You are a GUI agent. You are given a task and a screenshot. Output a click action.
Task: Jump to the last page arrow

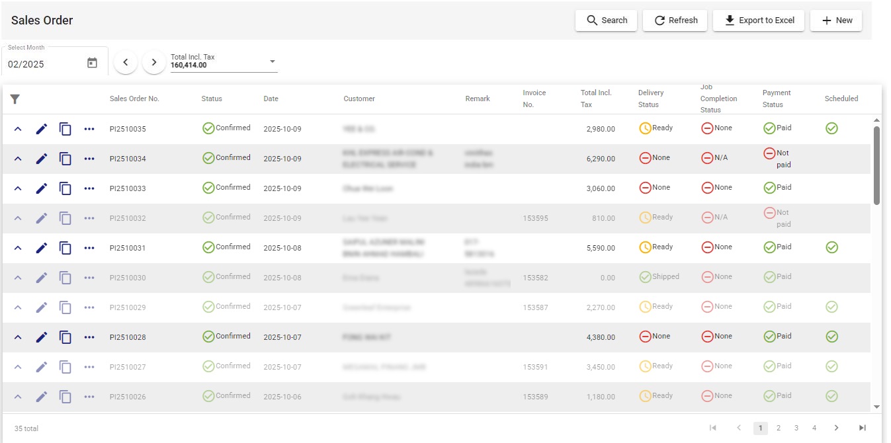point(863,428)
